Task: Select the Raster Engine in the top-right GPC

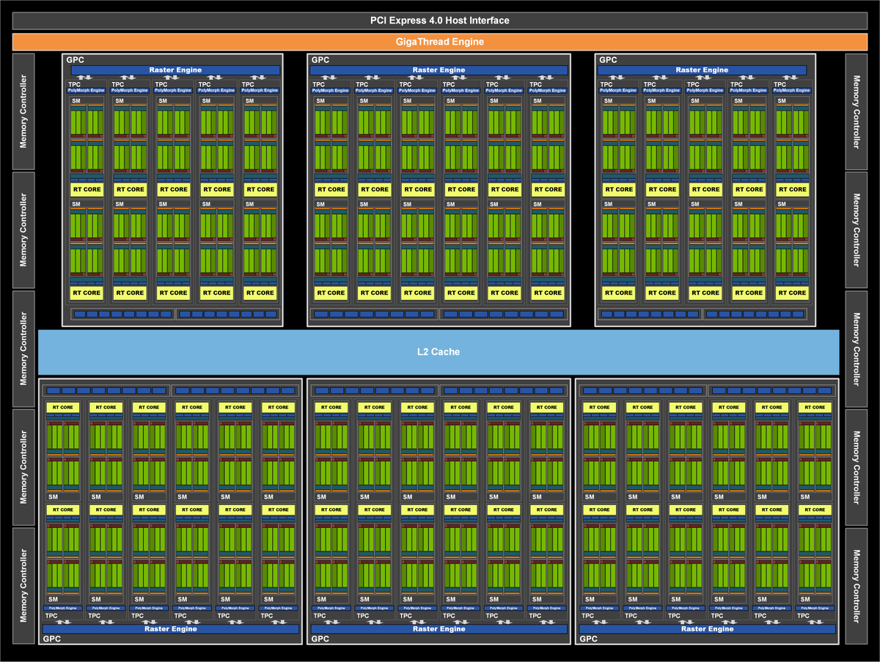Action: click(x=702, y=70)
